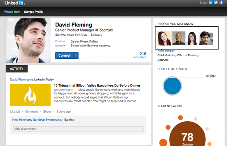Screen dimensions: 227x146
Task: Select the woman with glasses photo suggestion
Action: pyautogui.click(x=191, y=38)
